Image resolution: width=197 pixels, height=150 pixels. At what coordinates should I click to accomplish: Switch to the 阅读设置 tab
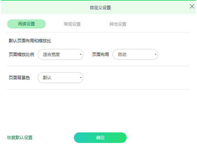[27, 24]
